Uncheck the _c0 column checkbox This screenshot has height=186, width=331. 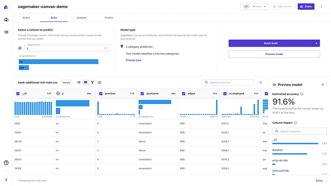pyautogui.click(x=17, y=93)
